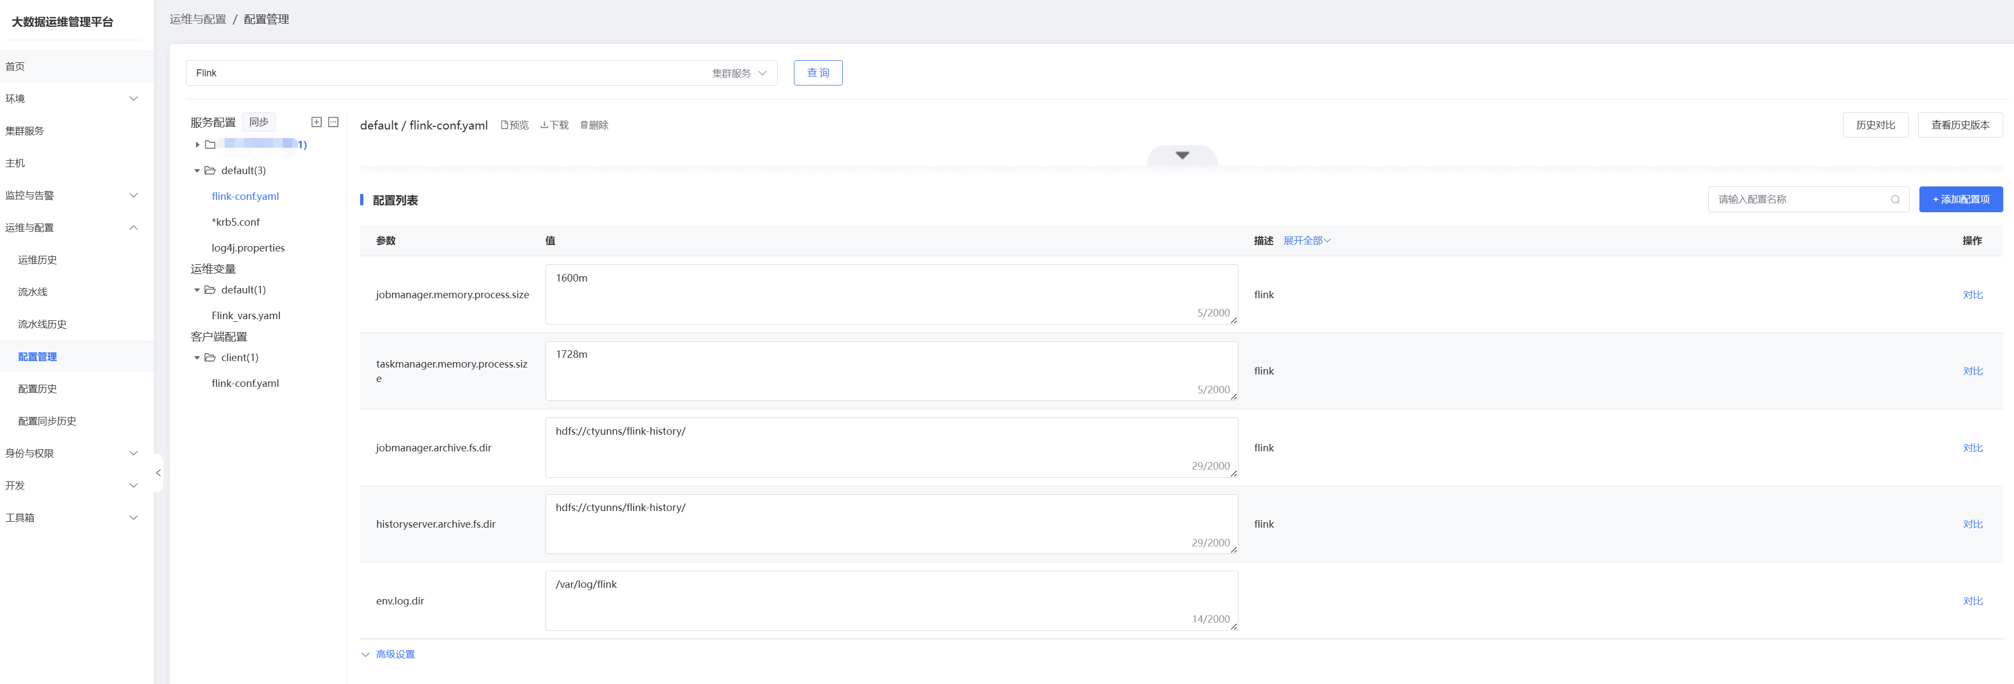This screenshot has height=684, width=2014.
Task: Click the 运维与配置 breadcrumb link
Action: point(198,19)
